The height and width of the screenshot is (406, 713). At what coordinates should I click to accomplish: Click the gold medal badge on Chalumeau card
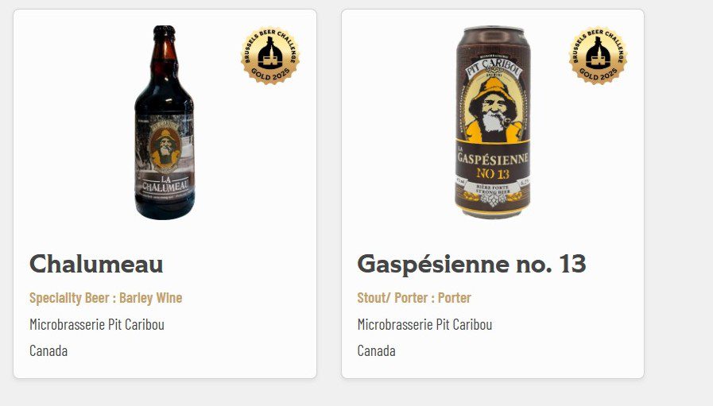coord(270,56)
